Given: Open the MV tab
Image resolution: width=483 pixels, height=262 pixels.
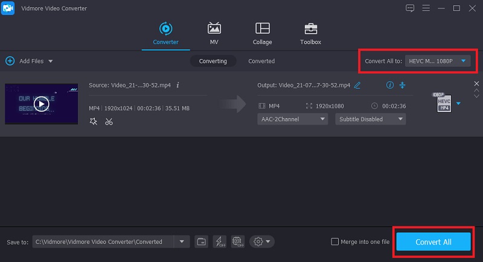Looking at the screenshot, I should click(214, 34).
